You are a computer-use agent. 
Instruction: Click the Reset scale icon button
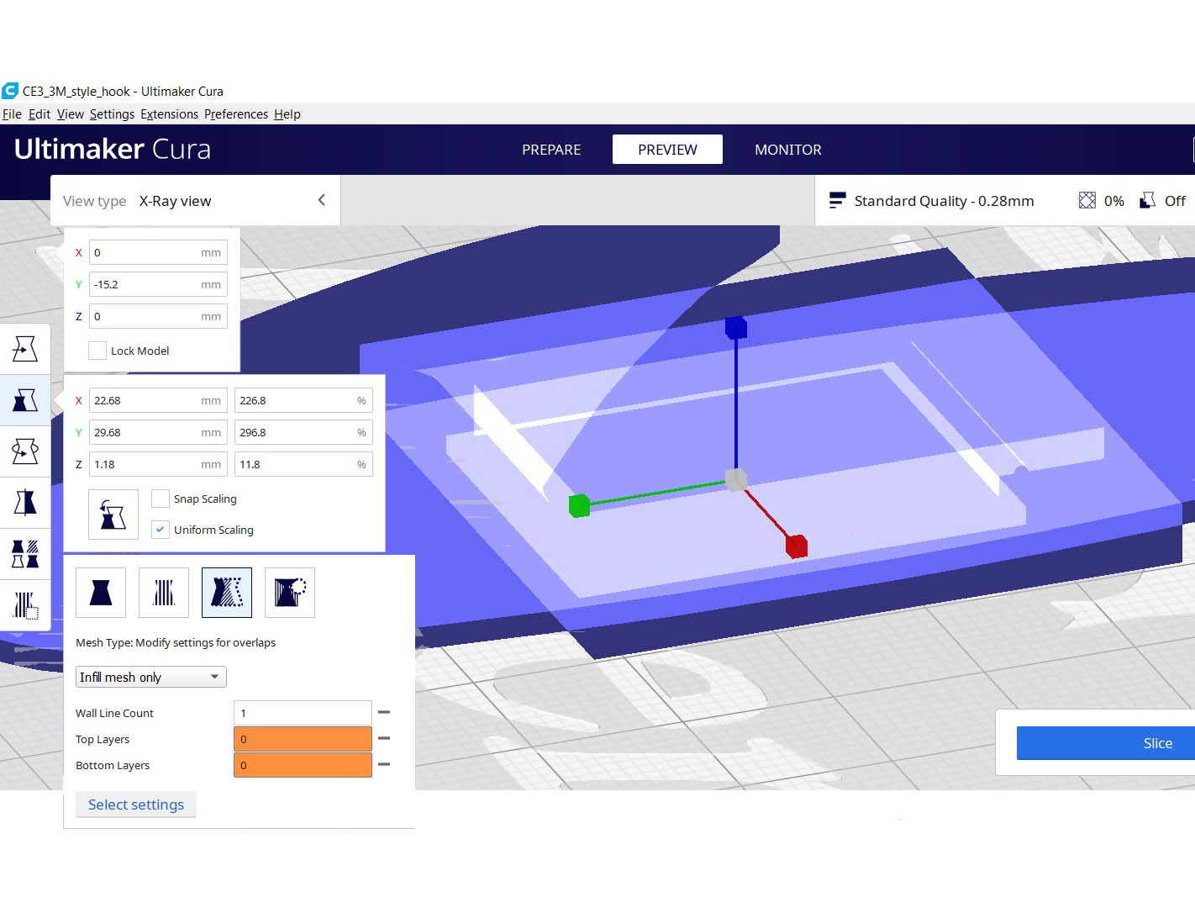tap(113, 514)
